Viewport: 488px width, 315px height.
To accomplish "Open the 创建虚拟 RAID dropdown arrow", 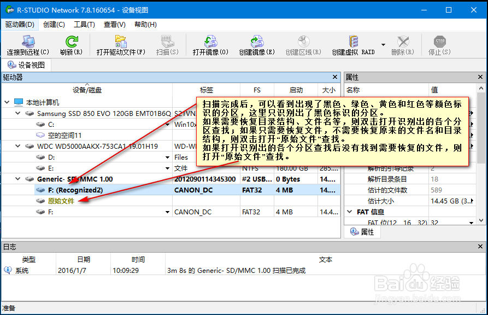I will 383,45.
